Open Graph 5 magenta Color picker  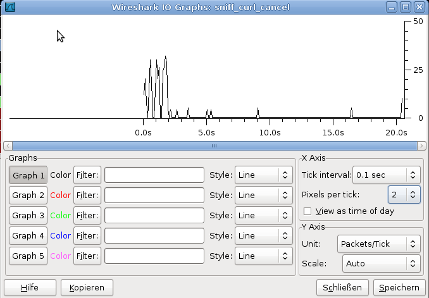click(61, 256)
